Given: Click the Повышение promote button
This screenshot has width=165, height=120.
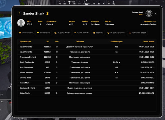Looking at the screenshot, I should [26, 33].
